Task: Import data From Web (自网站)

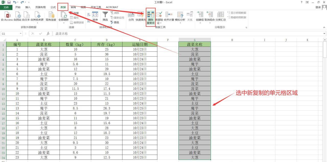Action: click(17, 17)
